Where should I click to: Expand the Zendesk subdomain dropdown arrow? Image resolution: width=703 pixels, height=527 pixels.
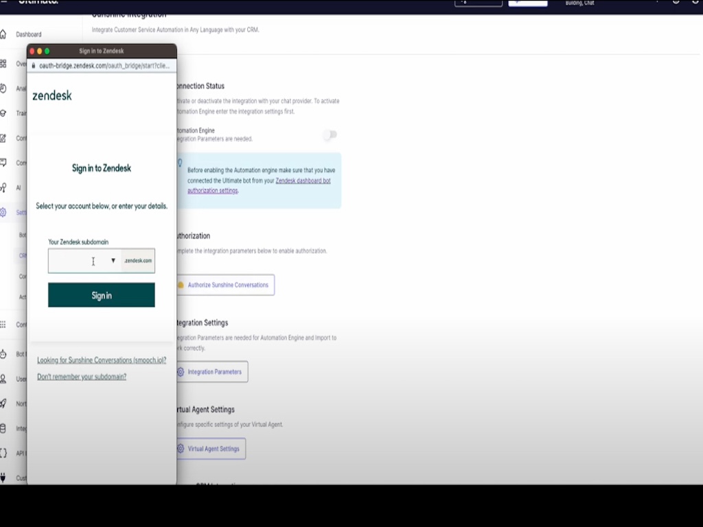click(113, 261)
